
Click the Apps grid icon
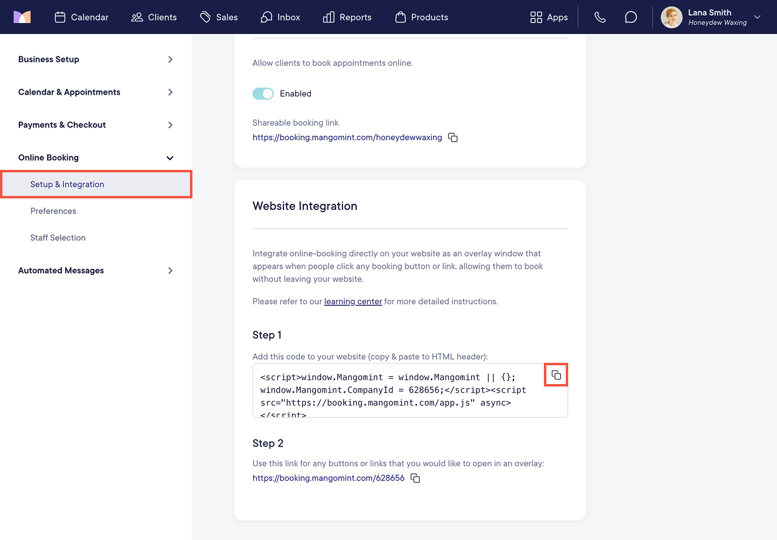tap(536, 17)
